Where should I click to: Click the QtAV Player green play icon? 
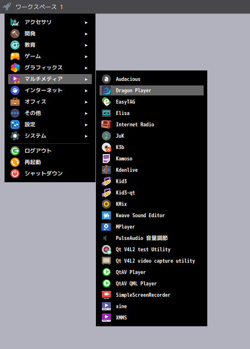pyautogui.click(x=106, y=272)
